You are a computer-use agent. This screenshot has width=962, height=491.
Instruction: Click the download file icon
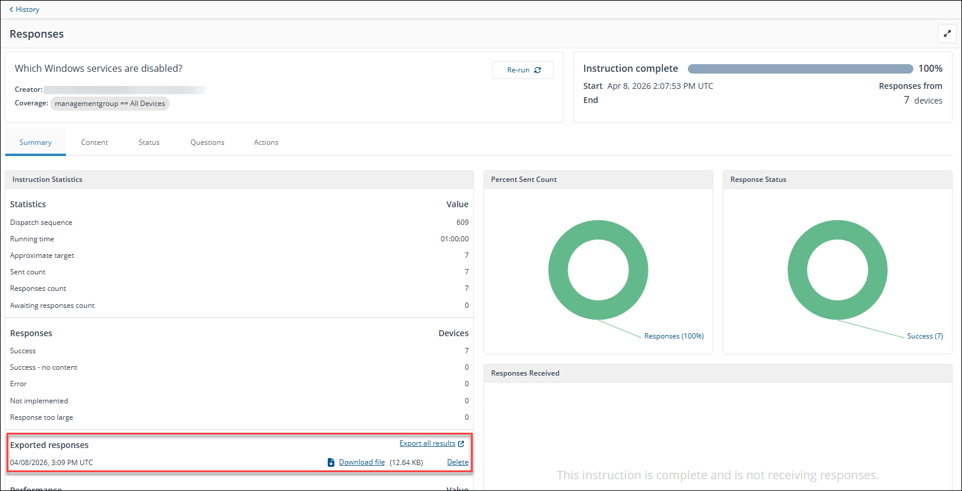(331, 463)
